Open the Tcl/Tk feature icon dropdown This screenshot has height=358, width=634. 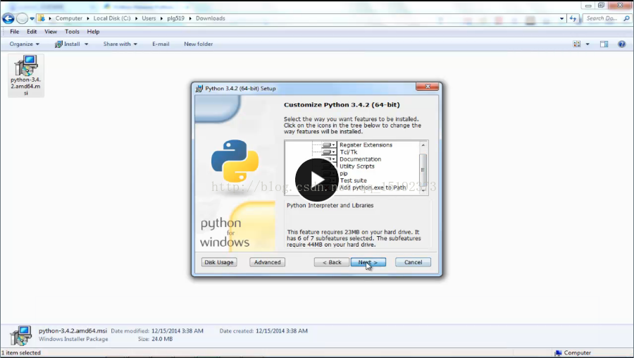tap(329, 152)
